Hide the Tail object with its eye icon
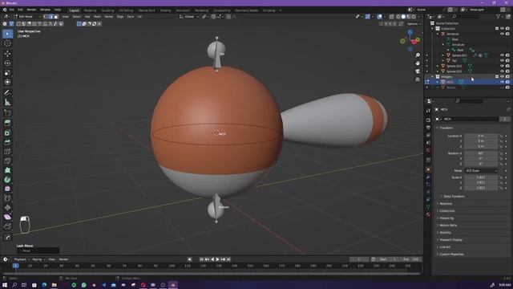The height and width of the screenshot is (289, 513). [502, 61]
